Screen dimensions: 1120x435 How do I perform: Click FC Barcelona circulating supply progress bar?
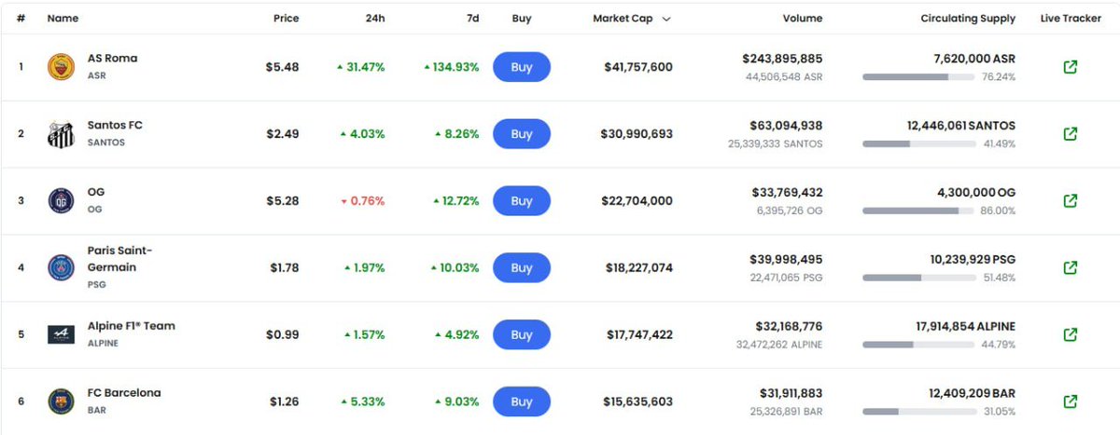[918, 411]
